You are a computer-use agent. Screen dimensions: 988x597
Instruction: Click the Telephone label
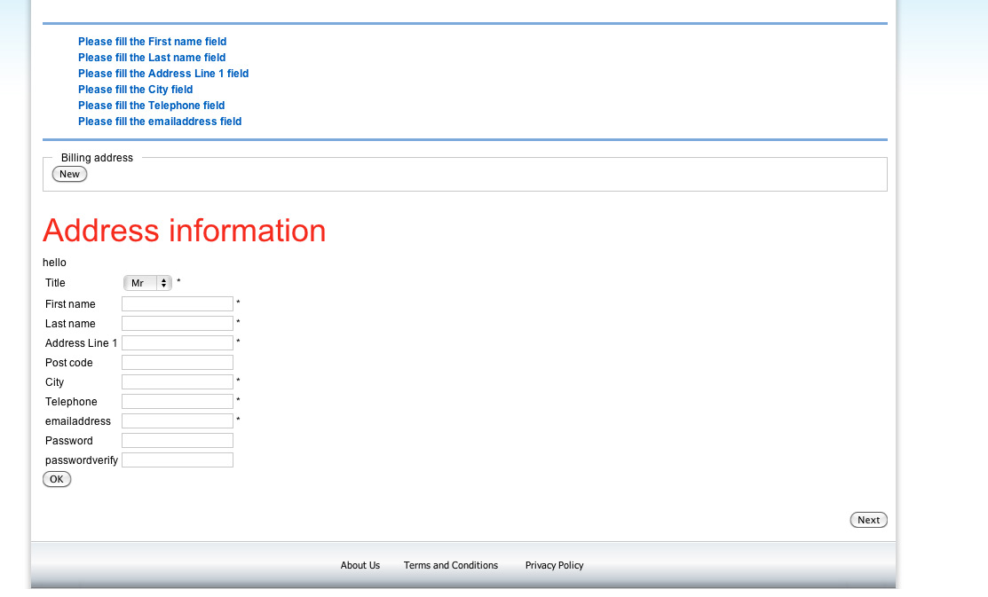tap(71, 401)
